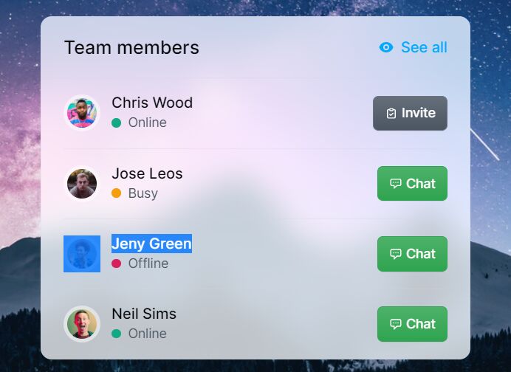
Task: Click the message icon in Neil Sims's Chat button
Action: (x=396, y=324)
